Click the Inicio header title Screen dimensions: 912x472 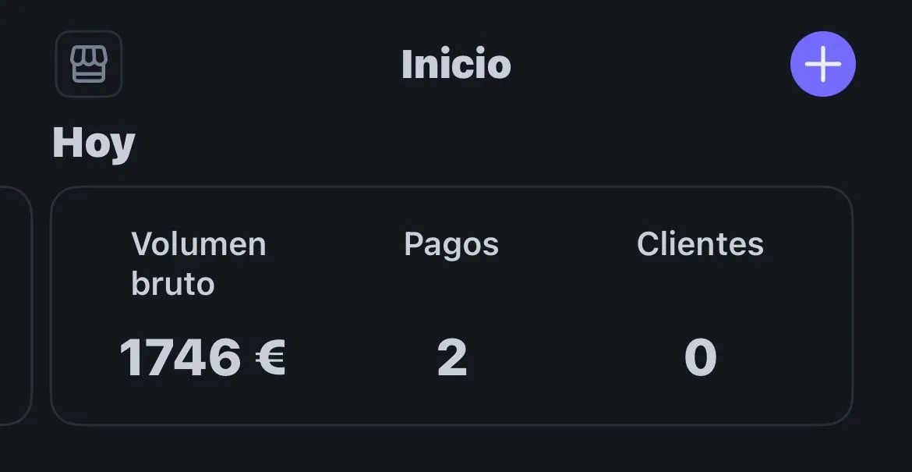click(456, 65)
